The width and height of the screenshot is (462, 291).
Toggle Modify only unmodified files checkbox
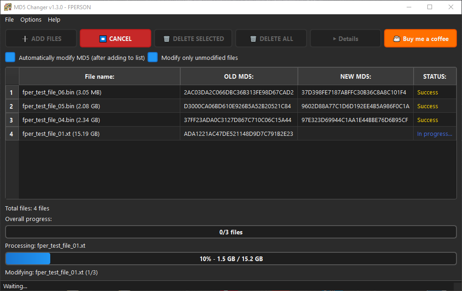point(153,58)
